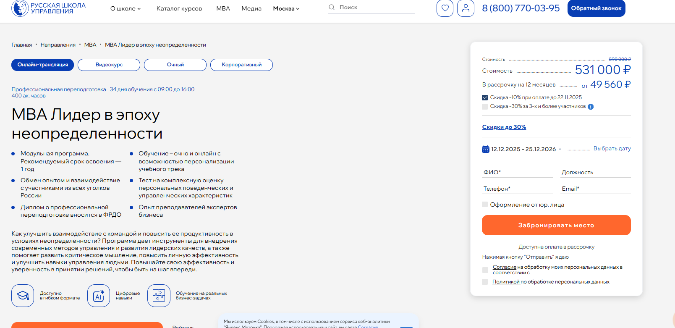Image resolution: width=675 pixels, height=328 pixels.
Task: Check the 'Оформление от юр. лица' checkbox
Action: pos(485,205)
